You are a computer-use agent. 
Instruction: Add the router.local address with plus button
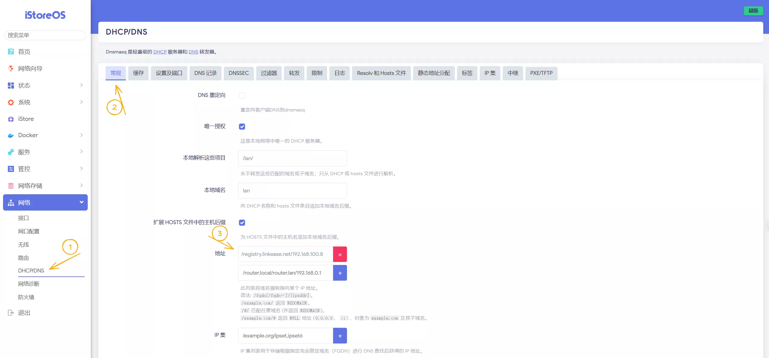[x=340, y=273]
